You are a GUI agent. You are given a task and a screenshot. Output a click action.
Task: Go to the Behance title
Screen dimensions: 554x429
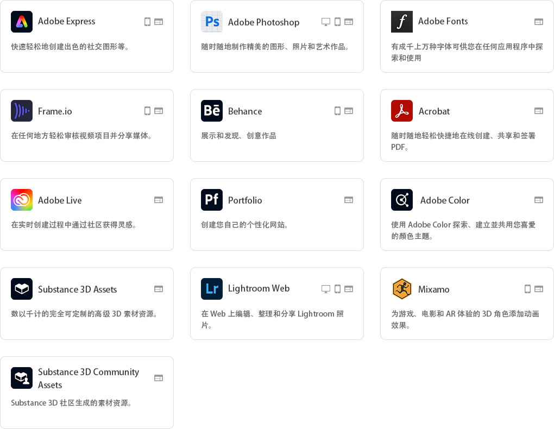click(x=245, y=111)
